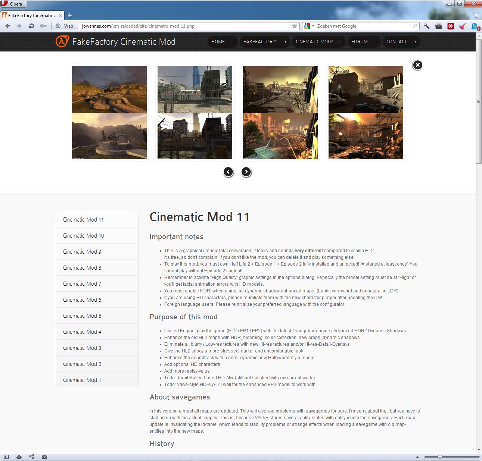
Task: Open the Opera main menu button
Action: [13, 4]
